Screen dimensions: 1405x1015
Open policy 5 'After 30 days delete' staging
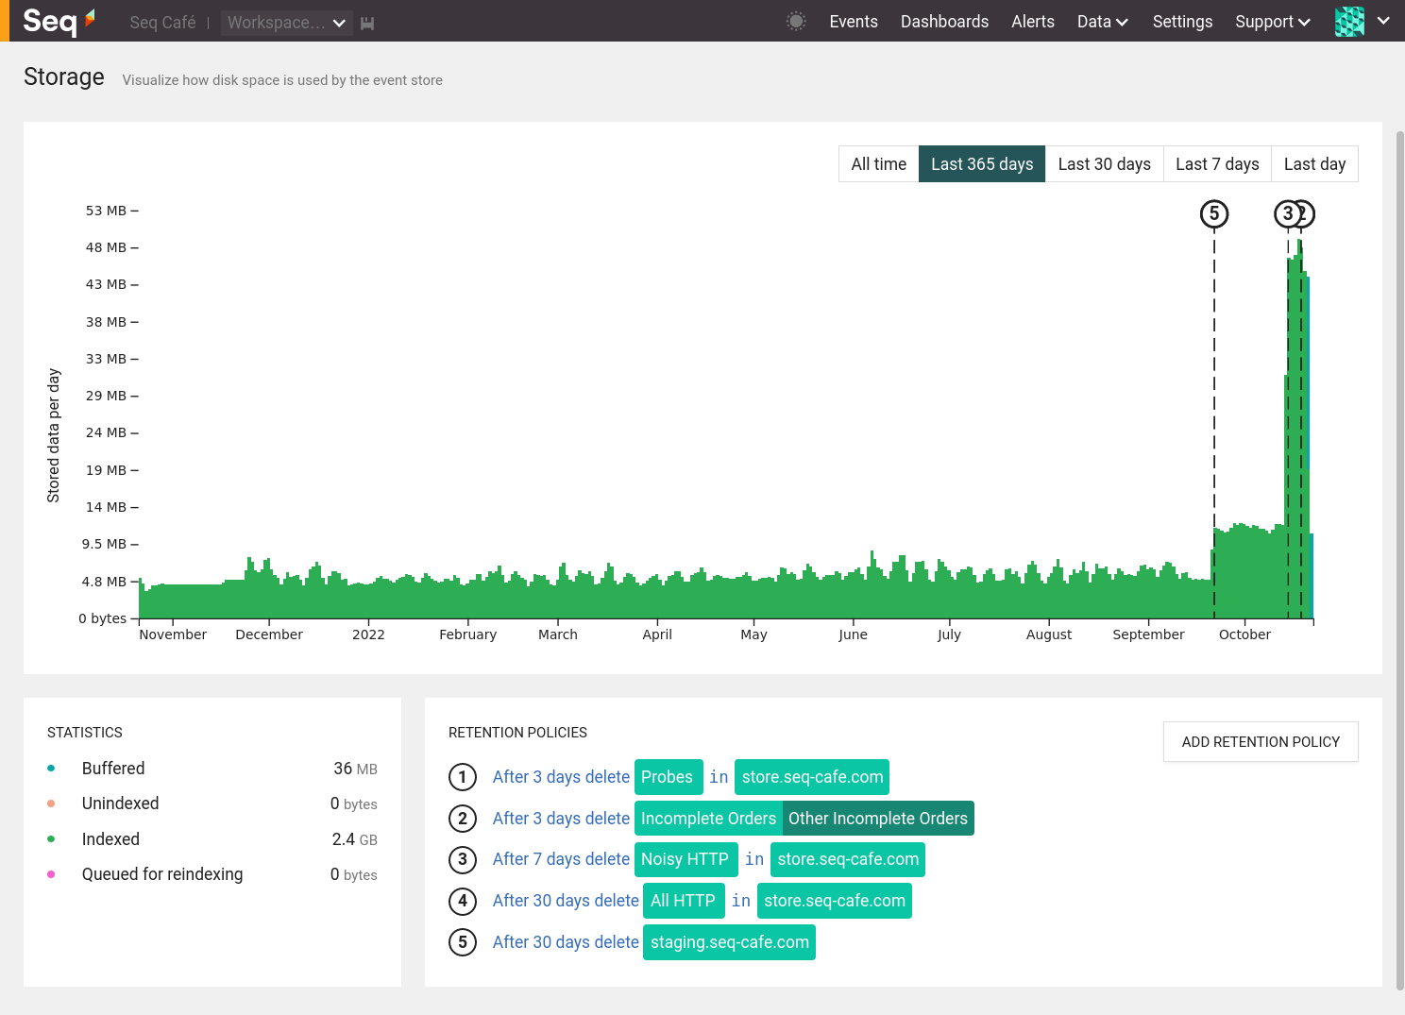pos(566,942)
